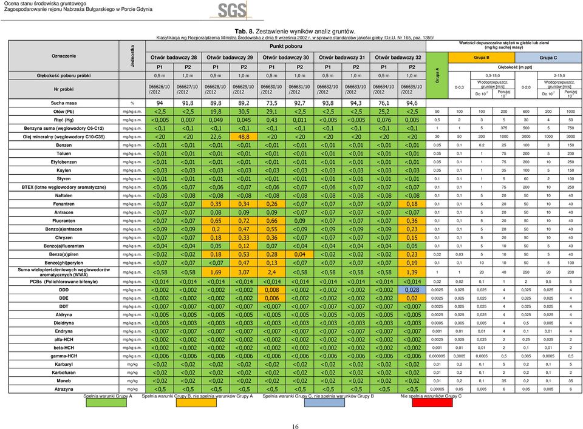Click the 'BTEX (lotne węglowodory aromatyczne)' row label

pyautogui.click(x=64, y=187)
